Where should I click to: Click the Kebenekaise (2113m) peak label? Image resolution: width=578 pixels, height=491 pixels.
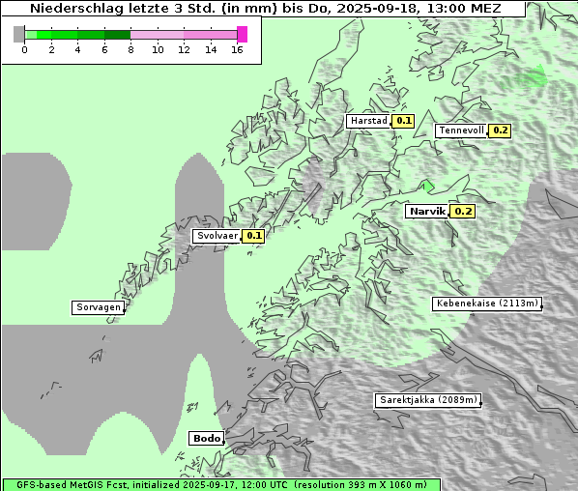(x=487, y=303)
